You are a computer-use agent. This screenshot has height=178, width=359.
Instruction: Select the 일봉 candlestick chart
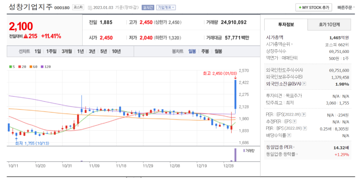192,51
